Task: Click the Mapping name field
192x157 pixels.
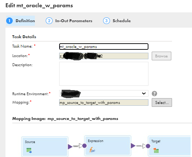Action: (x=104, y=102)
